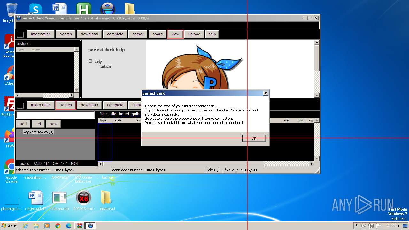The image size is (409, 230).
Task: Select the view tab in top pane
Action: point(175,34)
